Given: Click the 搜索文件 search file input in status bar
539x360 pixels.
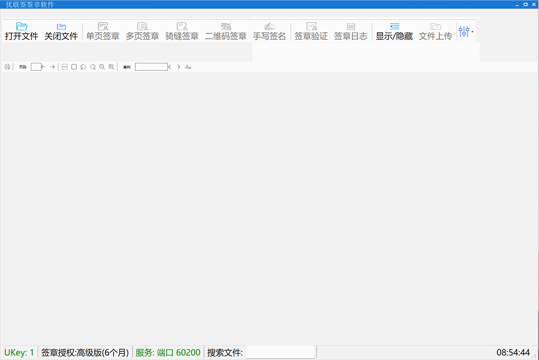Looking at the screenshot, I should point(280,352).
